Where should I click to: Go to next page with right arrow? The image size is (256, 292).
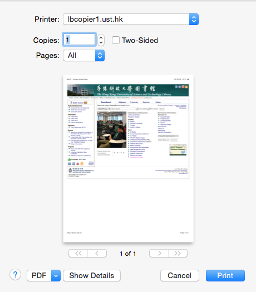[x=159, y=253]
